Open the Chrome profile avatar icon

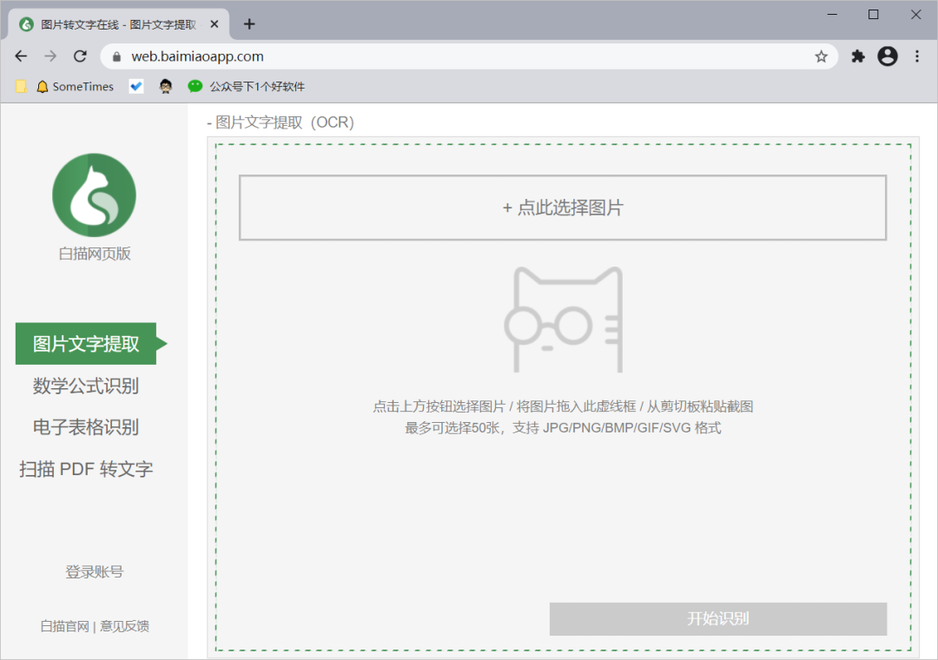tap(887, 56)
